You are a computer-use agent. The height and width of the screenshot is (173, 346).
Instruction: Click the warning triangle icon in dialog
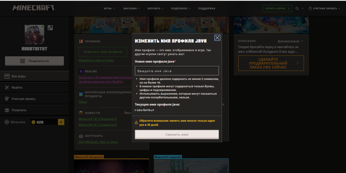tap(136, 122)
